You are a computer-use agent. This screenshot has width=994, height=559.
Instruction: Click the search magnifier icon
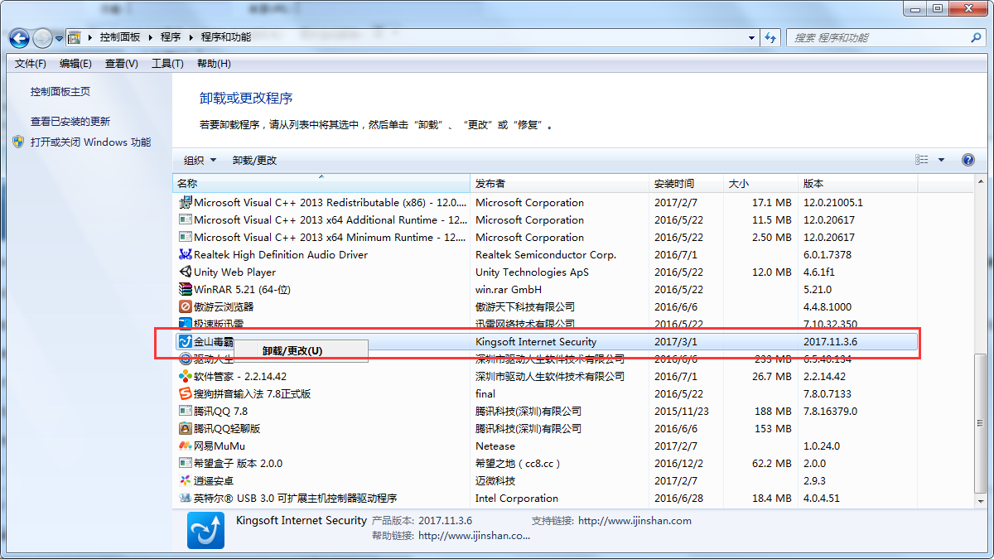[976, 38]
